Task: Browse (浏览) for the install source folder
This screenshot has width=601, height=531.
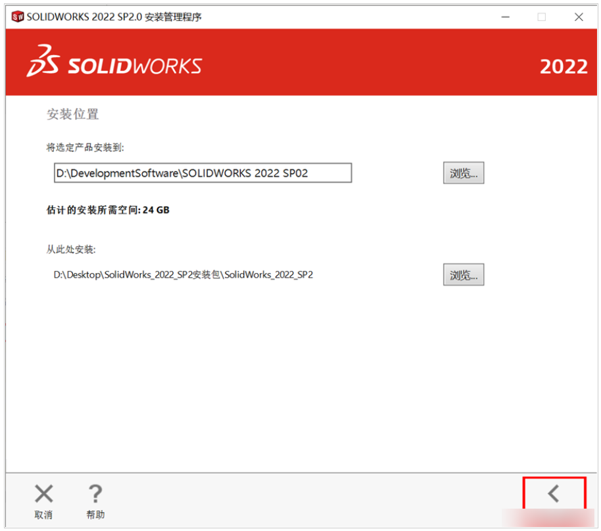Action: click(464, 274)
